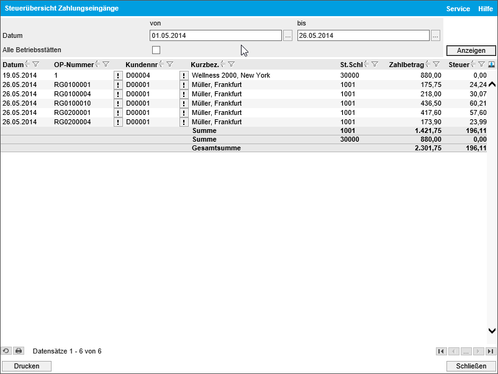Open page selector ellipsis in pagination
Image resolution: width=498 pixels, height=374 pixels.
click(466, 351)
